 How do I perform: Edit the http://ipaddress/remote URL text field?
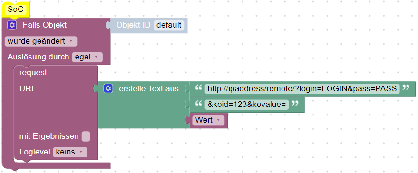click(x=302, y=88)
